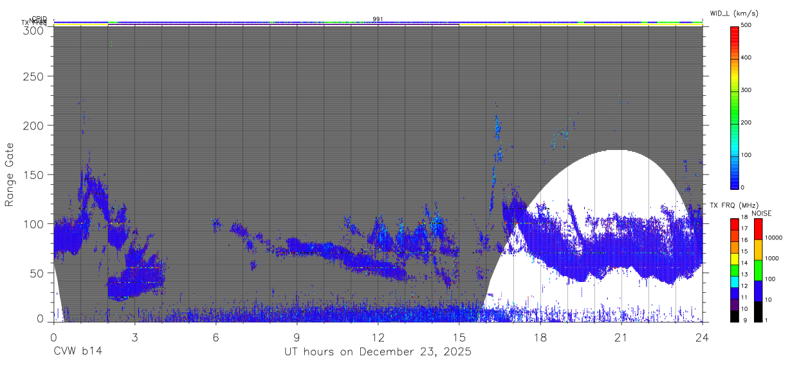790x365 pixels.
Task: Click the x-axis tick label 18
Action: [x=540, y=337]
